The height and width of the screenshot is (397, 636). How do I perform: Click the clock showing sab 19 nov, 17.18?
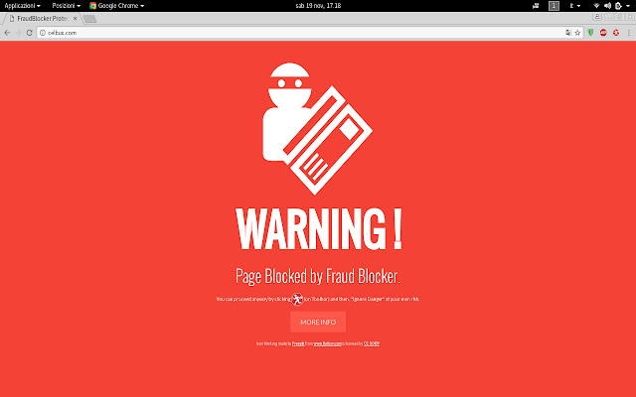click(318, 6)
